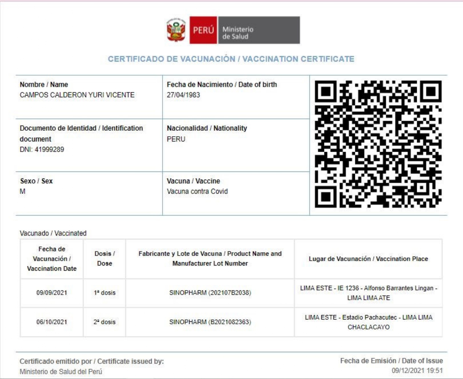Click the Vacuna contra Covid text
Screen dimensions: 463x379
click(197, 191)
